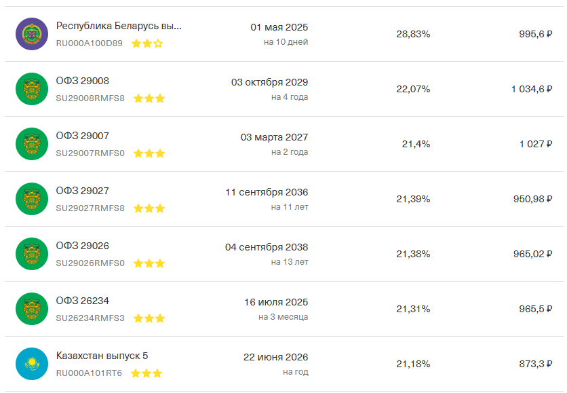This screenshot has height=393, width=567.
Task: Click maturity date 11 сентября 2036
Action: pos(267,192)
